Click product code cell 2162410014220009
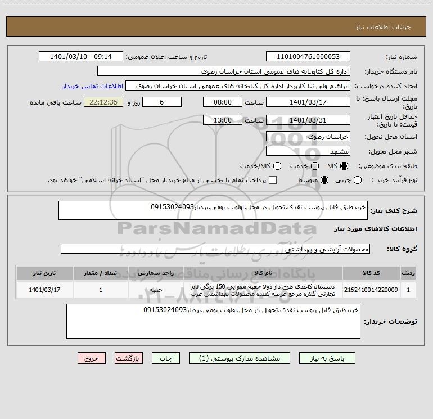Image resolution: width=433 pixels, height=419 pixels. coord(371,290)
